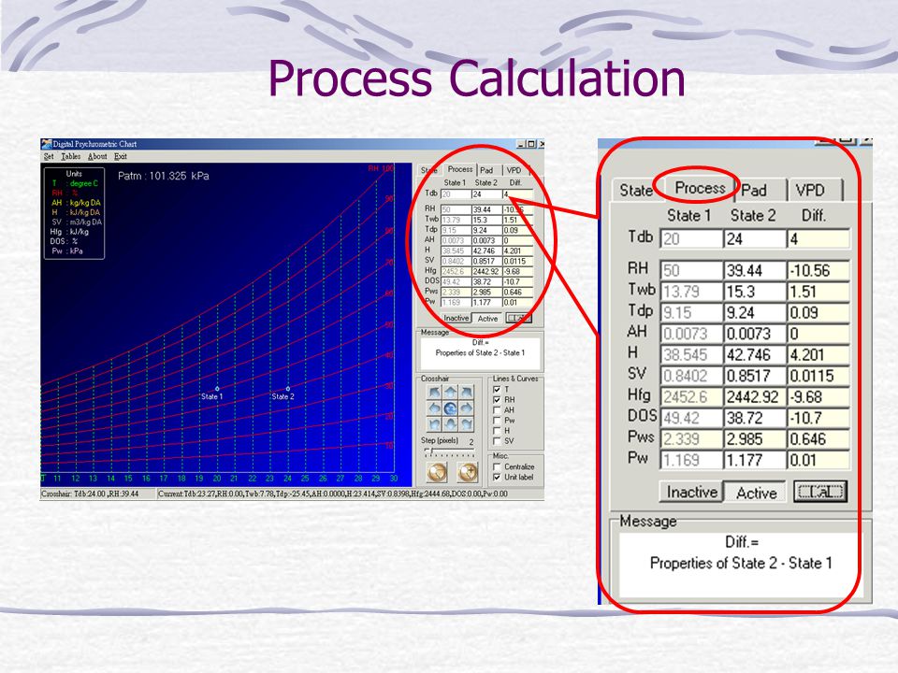The height and width of the screenshot is (673, 898).
Task: Click the crosshair up-left diagonal arrow
Action: click(435, 394)
